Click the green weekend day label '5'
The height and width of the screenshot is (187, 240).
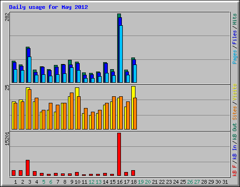44,182
